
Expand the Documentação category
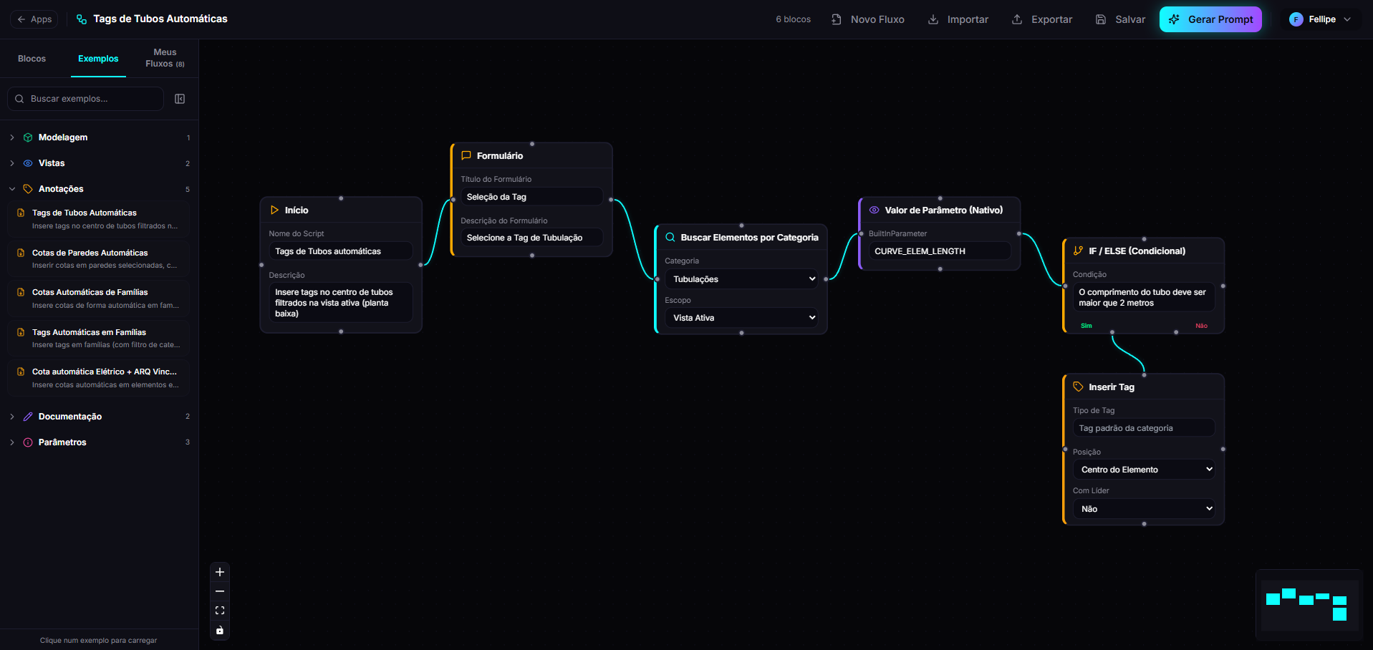coord(12,417)
